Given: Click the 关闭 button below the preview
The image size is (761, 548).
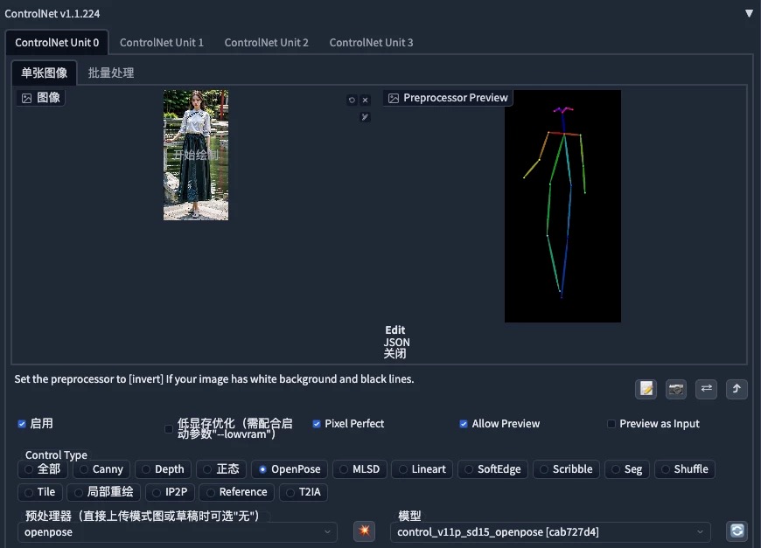Looking at the screenshot, I should click(394, 353).
